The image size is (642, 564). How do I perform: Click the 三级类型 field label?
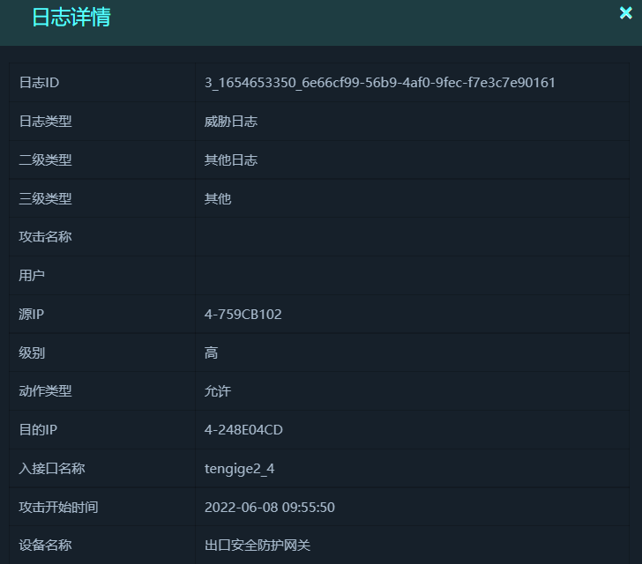[45, 199]
